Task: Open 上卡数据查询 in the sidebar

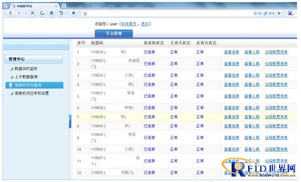Action: coord(26,77)
